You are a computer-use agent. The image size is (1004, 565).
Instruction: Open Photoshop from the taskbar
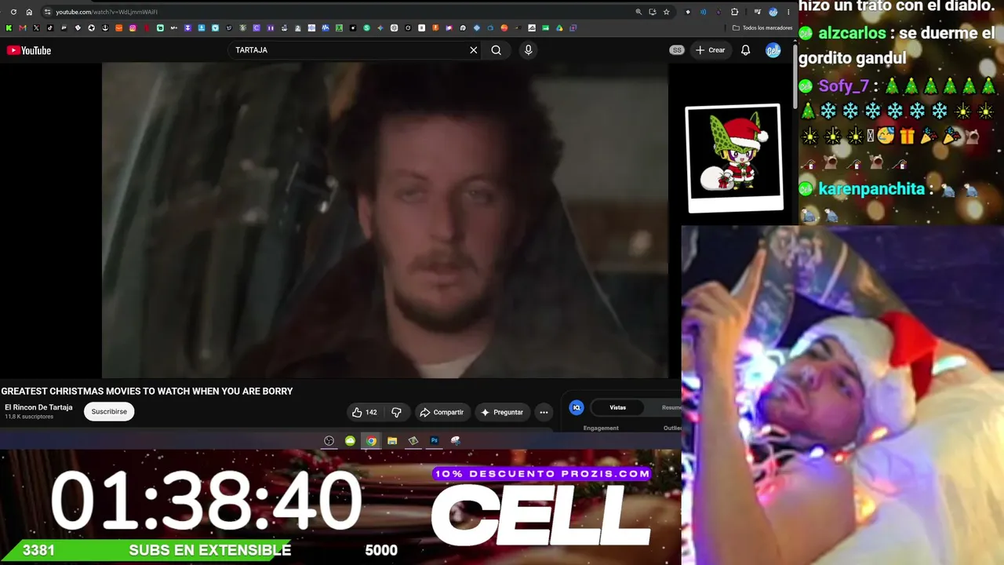click(435, 441)
